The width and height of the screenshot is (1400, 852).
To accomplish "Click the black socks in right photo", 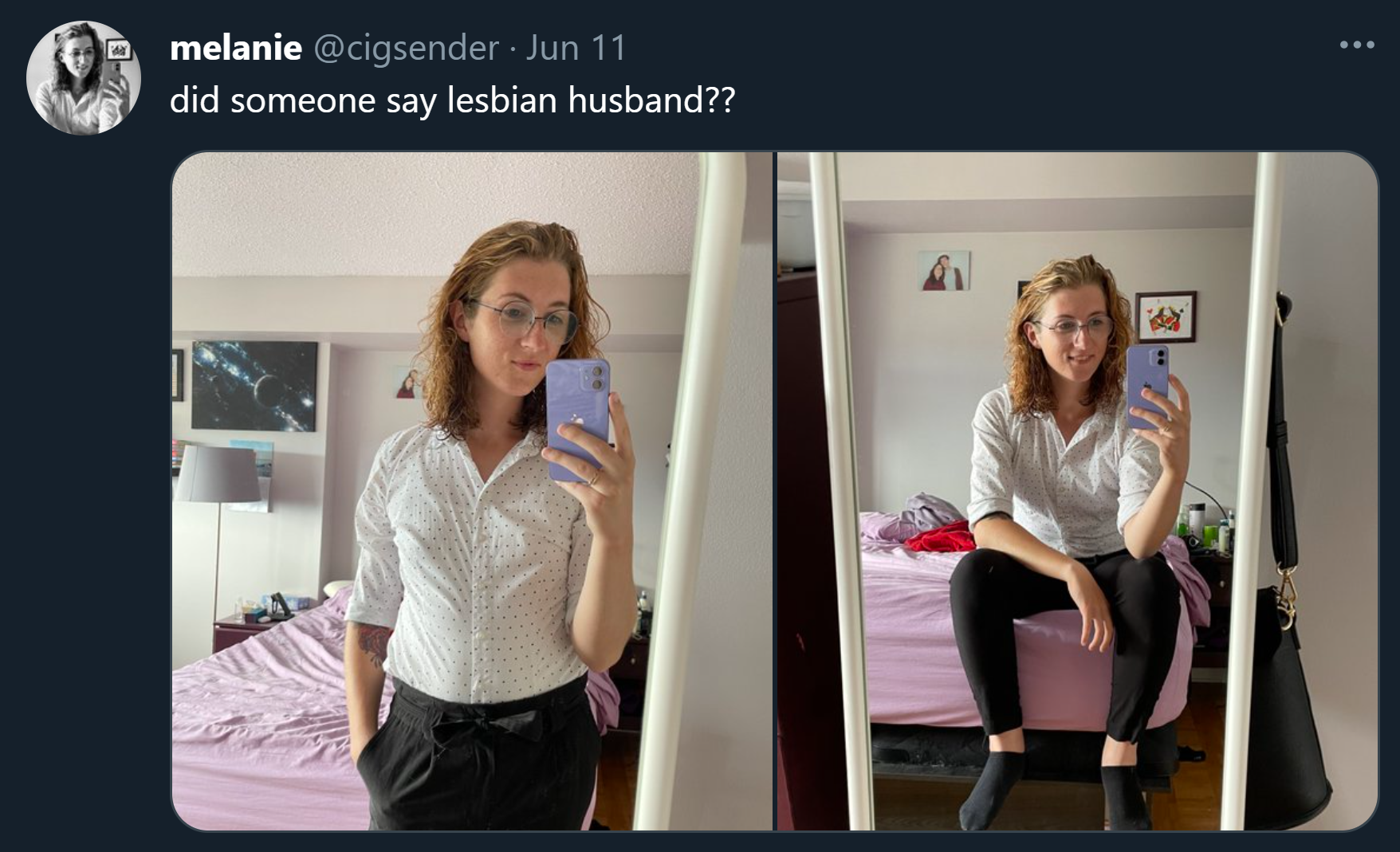I will 1054,789.
